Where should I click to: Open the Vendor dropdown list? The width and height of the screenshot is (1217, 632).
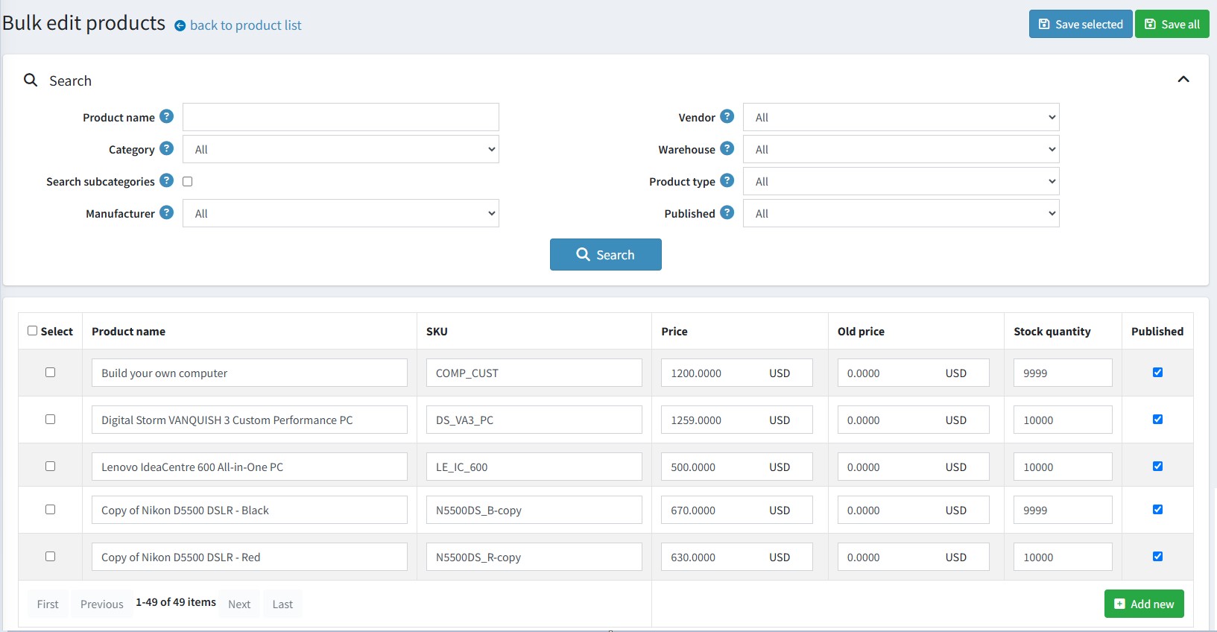(901, 117)
